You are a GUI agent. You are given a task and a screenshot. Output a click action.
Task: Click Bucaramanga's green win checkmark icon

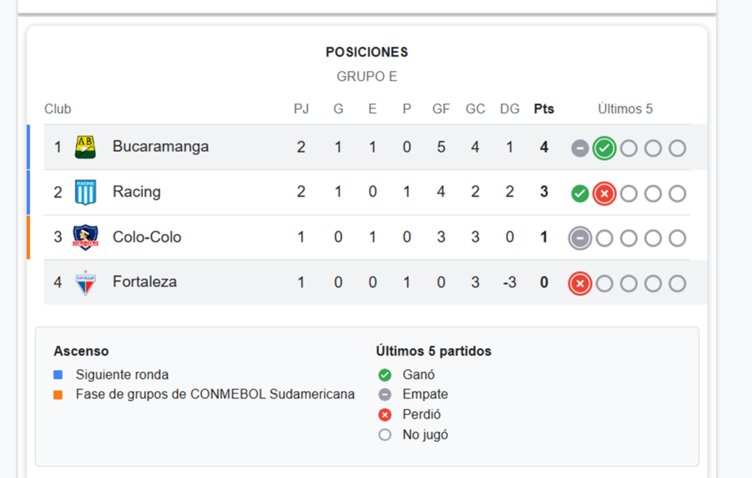point(604,148)
